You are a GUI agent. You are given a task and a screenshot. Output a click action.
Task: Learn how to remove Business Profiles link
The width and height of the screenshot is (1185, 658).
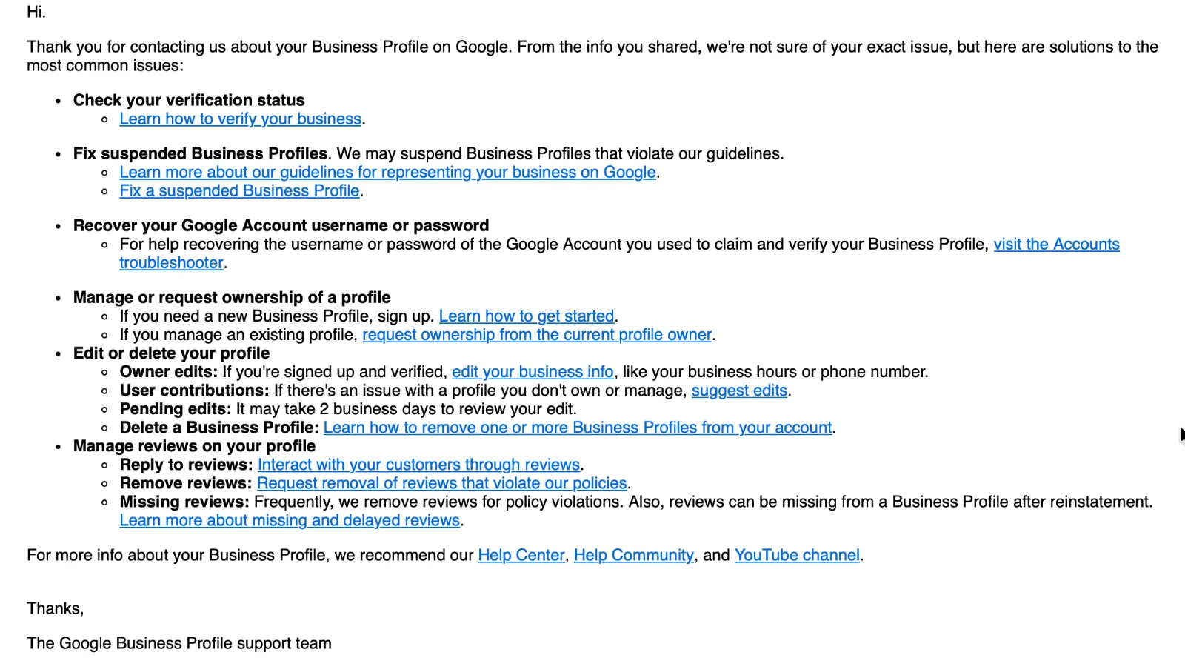[577, 428]
